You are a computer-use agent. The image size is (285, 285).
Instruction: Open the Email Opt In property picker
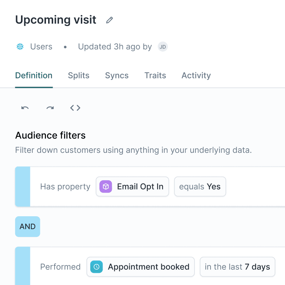132,186
